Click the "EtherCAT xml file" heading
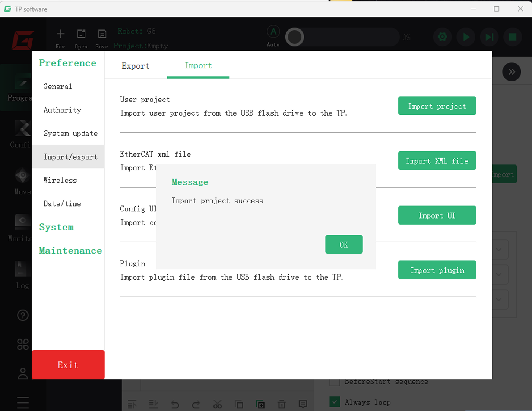 pyautogui.click(x=155, y=154)
